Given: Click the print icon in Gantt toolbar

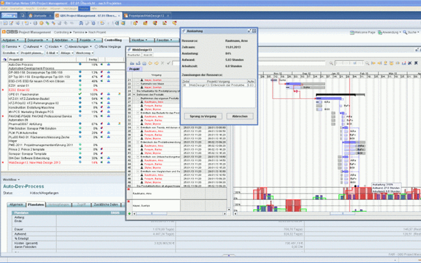Looking at the screenshot, I should pos(144,63).
